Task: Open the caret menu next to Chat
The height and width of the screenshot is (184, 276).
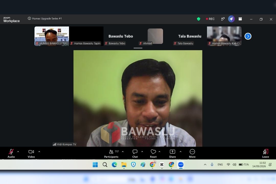Action: click(142, 152)
